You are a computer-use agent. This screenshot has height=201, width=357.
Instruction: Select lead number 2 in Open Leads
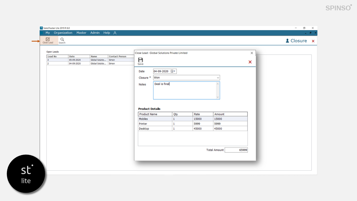(x=57, y=64)
